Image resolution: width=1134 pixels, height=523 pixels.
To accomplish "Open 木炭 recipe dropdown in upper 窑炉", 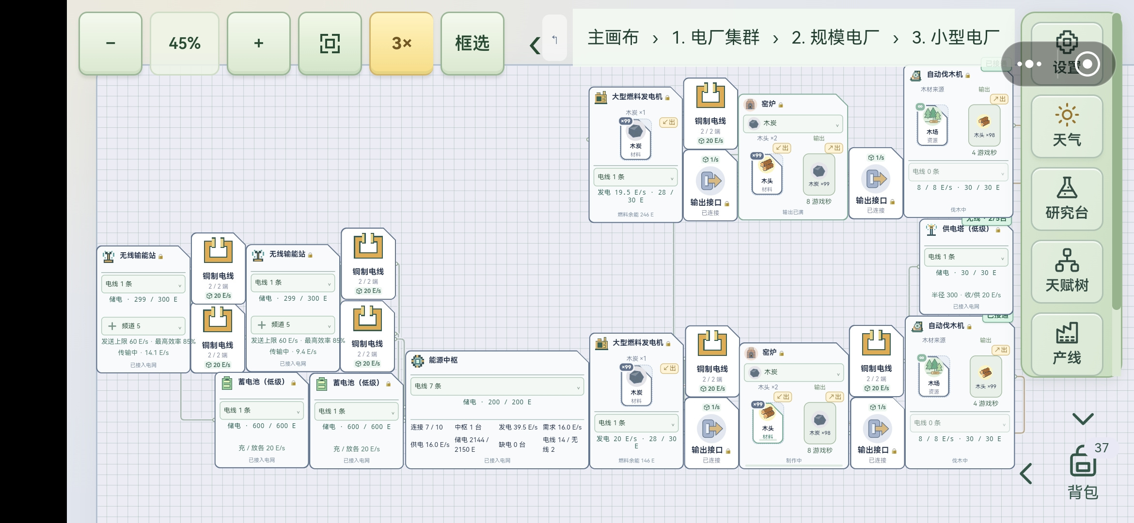I will 793,123.
